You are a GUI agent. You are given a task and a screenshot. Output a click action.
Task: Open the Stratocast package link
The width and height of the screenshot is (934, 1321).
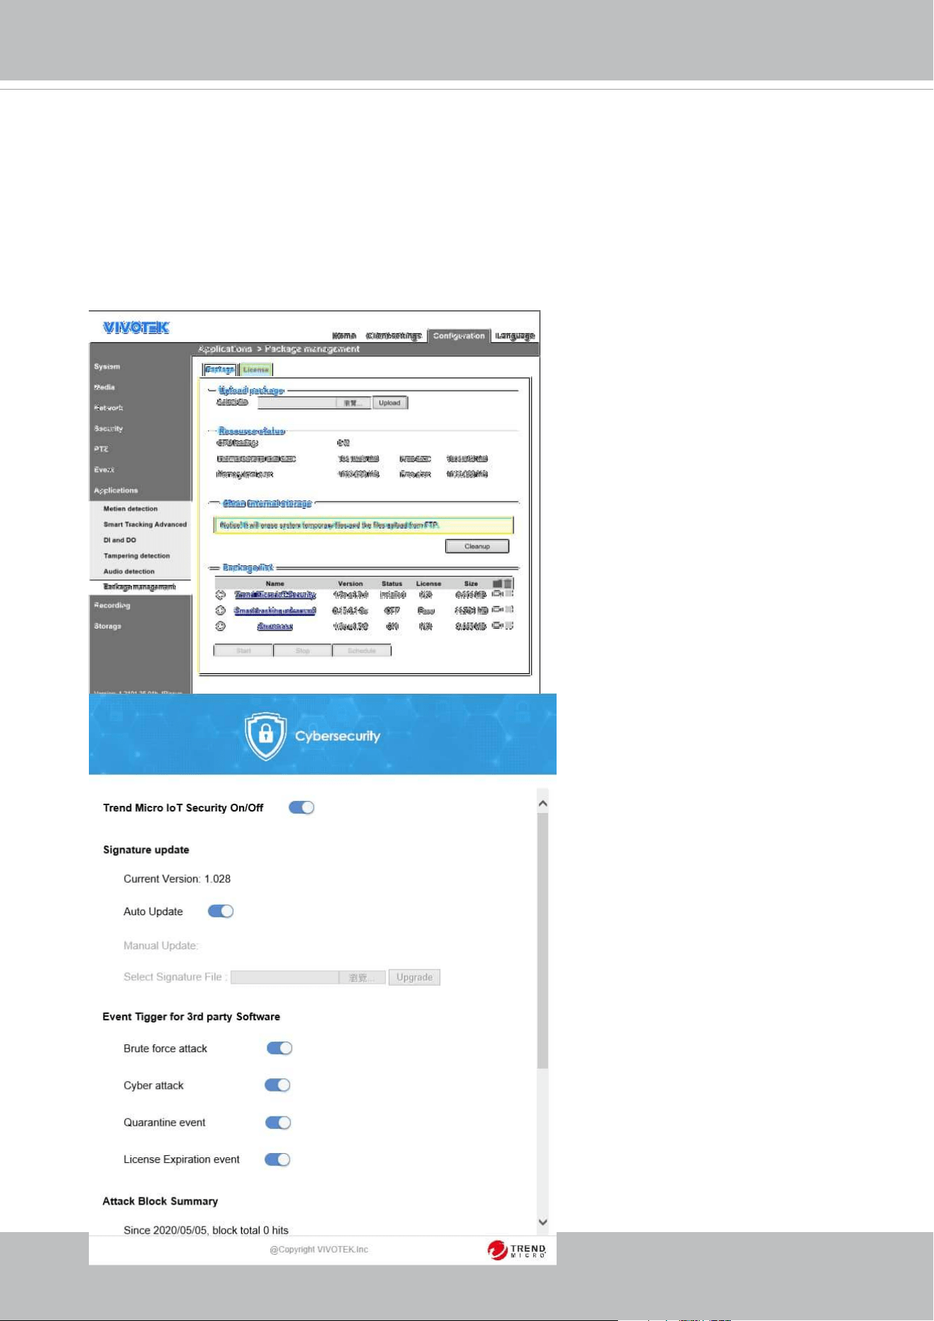(275, 626)
